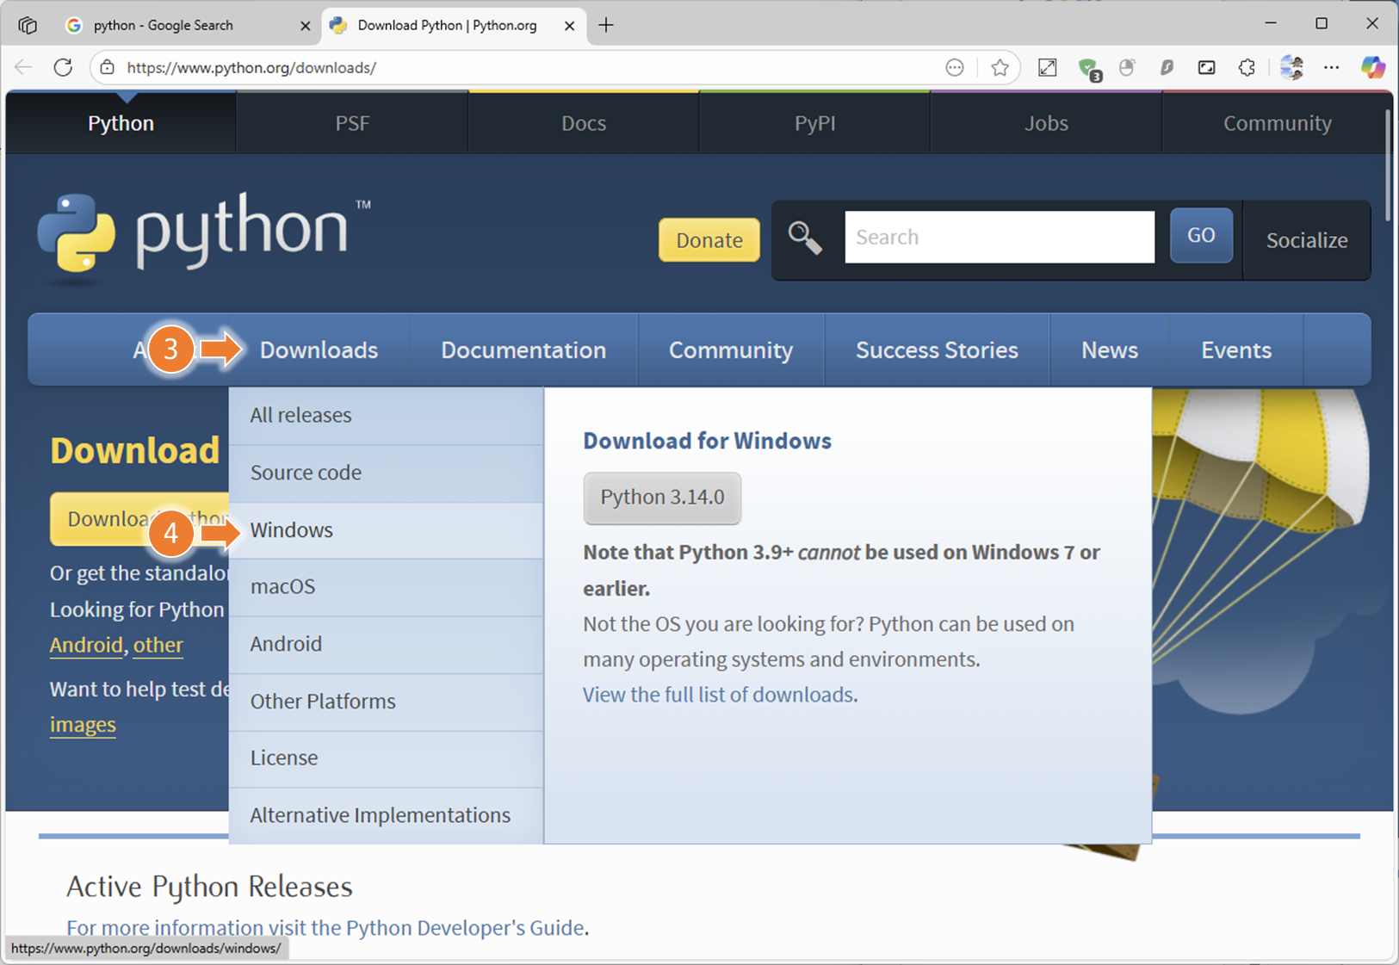This screenshot has height=965, width=1399.
Task: Open the Downloads main menu
Action: pos(319,350)
